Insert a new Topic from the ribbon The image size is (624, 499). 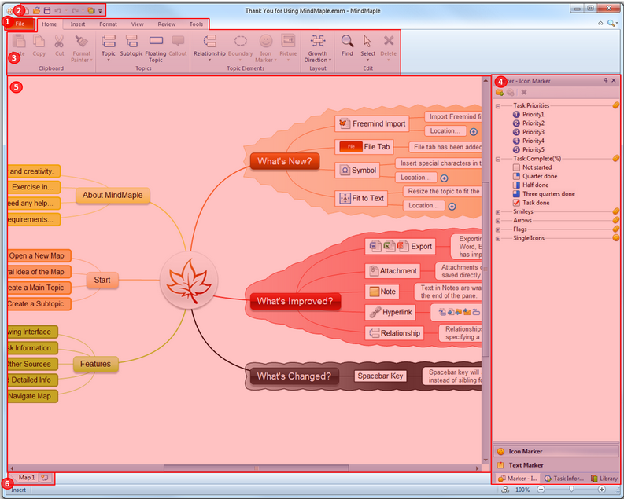(x=109, y=42)
